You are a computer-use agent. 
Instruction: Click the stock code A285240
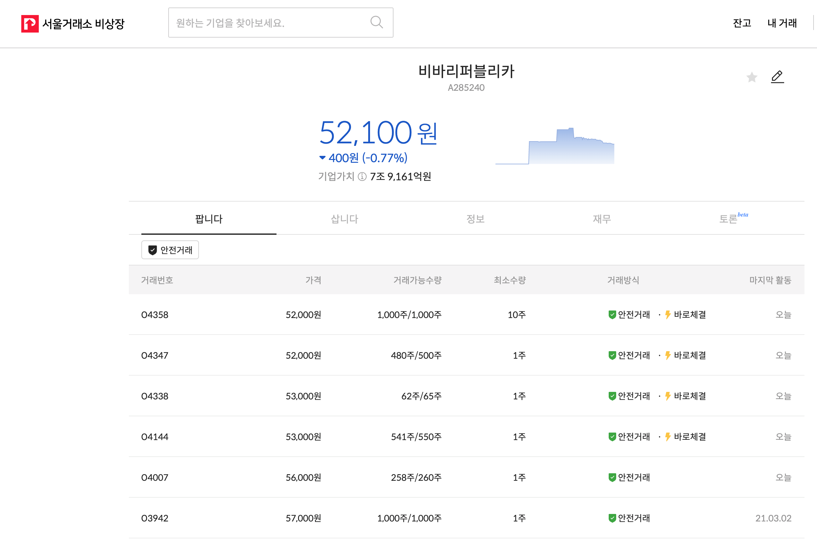point(466,87)
